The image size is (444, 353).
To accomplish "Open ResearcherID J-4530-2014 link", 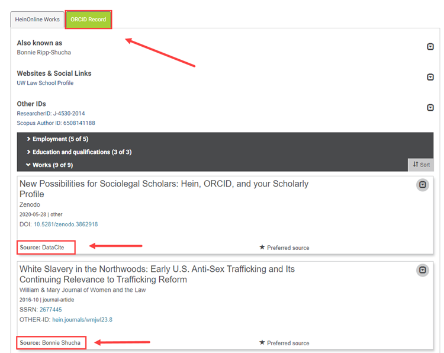I will [x=51, y=113].
